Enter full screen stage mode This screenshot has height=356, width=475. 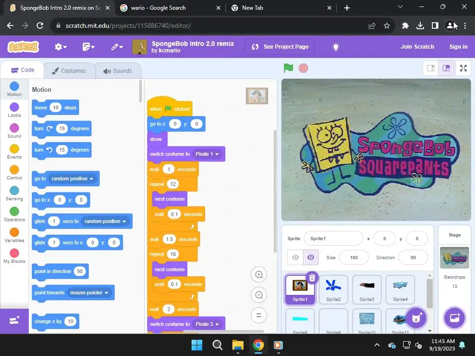463,68
